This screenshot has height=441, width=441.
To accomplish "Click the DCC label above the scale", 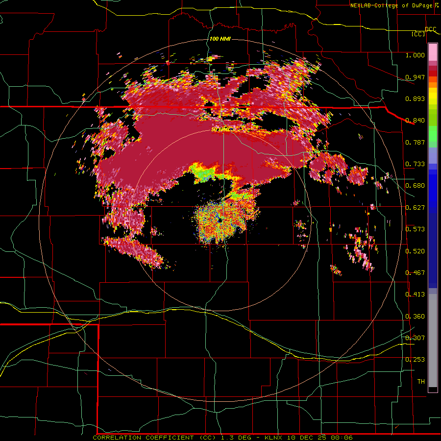I will (x=430, y=29).
